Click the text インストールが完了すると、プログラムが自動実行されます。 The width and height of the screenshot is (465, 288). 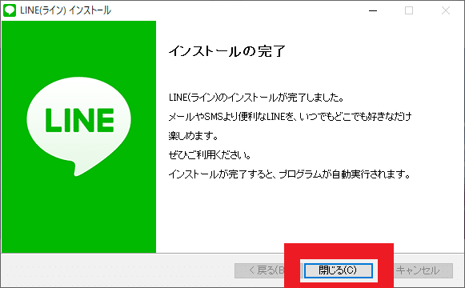click(290, 174)
